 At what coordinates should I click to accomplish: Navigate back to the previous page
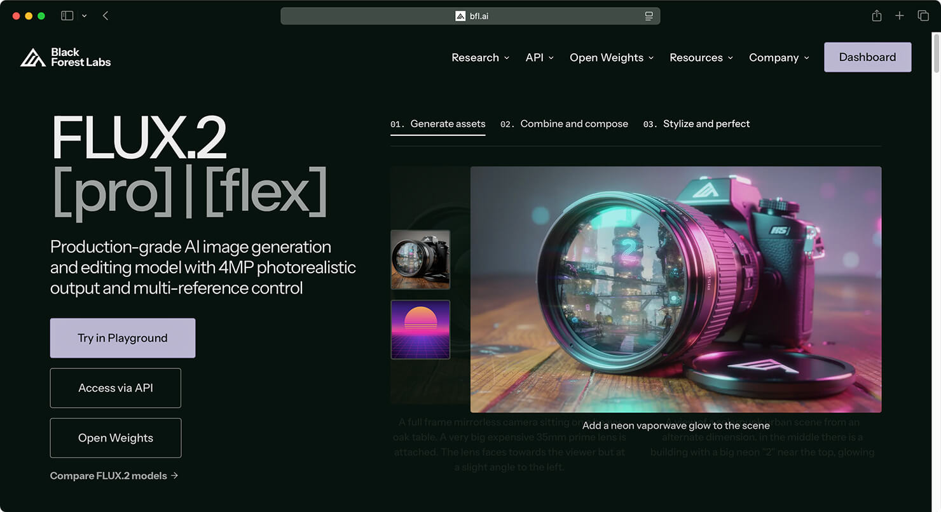coord(106,15)
